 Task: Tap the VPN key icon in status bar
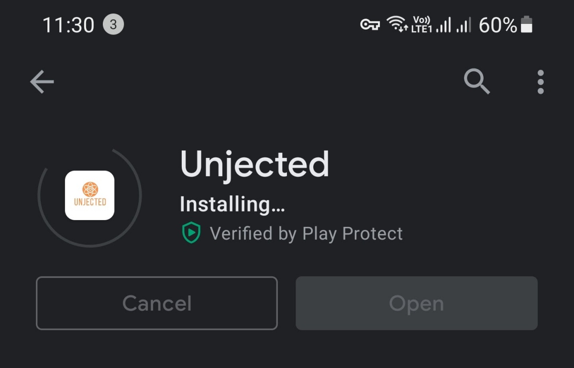[x=370, y=24]
